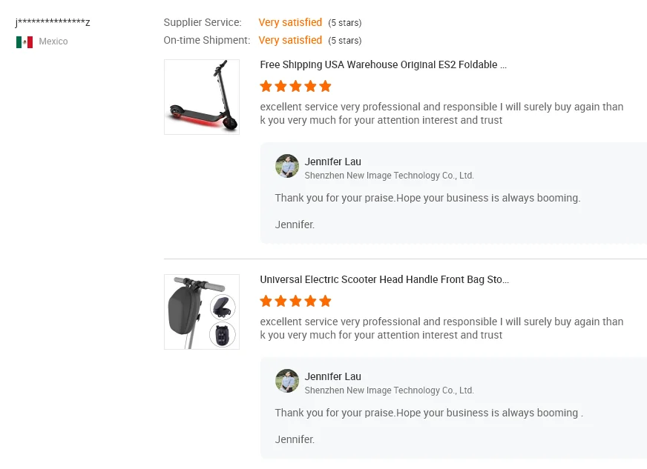Click Shenzhen New Image Technology in the front bag reply
The width and height of the screenshot is (647, 469).
tap(389, 390)
